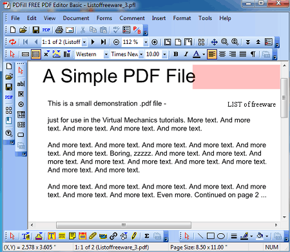This screenshot has height=252, width=290.
Task: Expand the font color A dropdown arrow
Action: click(x=204, y=54)
